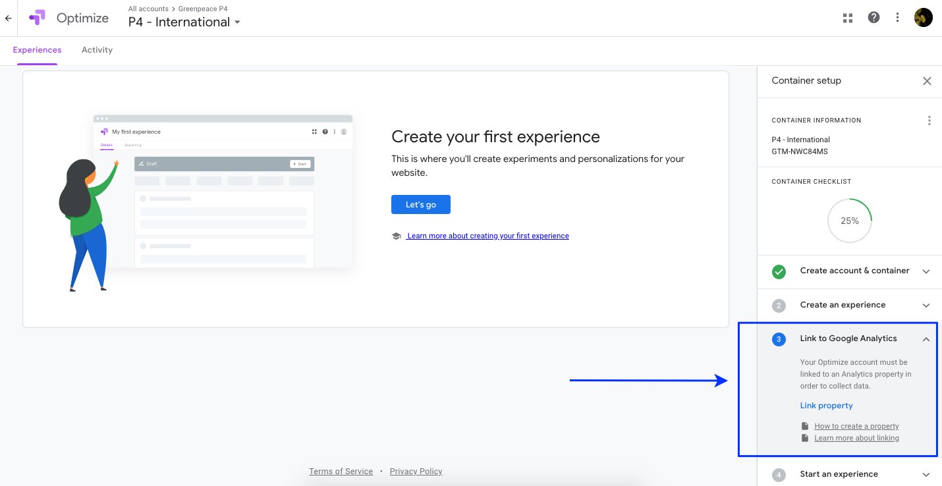Click document icon beside How to create a property
Viewport: 942px width, 486px height.
(804, 426)
